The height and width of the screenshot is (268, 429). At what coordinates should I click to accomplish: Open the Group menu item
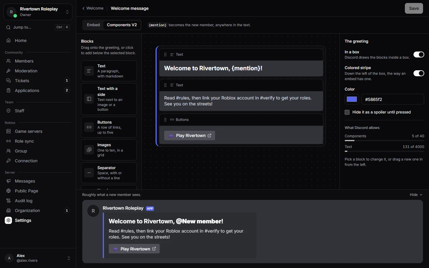point(38,151)
